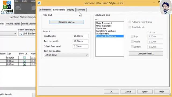This screenshot has height=97, width=172.
Task: Switch to the Band Details tab
Action: pos(59,10)
